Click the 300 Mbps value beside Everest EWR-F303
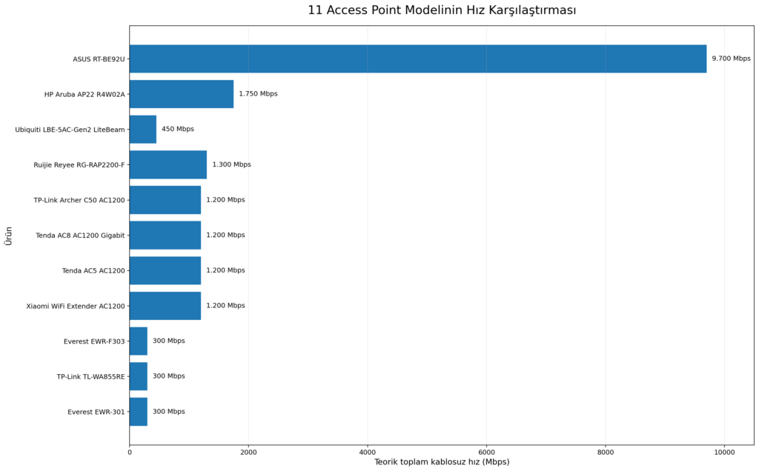The height and width of the screenshot is (471, 759). click(169, 341)
